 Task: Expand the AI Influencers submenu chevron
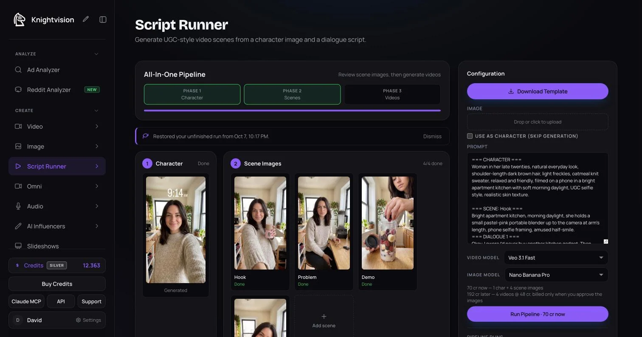pos(97,226)
